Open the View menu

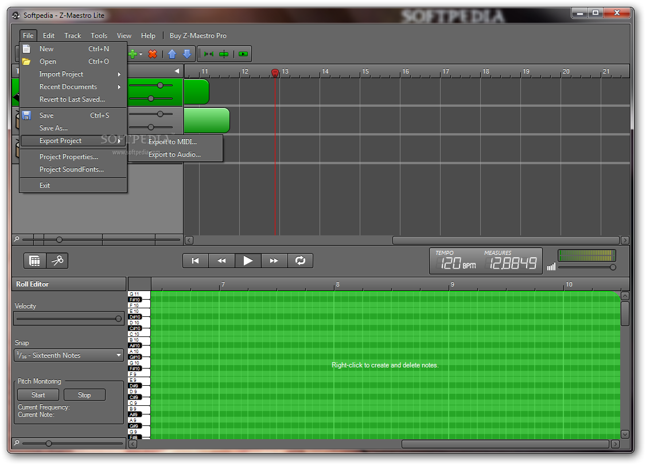(124, 36)
